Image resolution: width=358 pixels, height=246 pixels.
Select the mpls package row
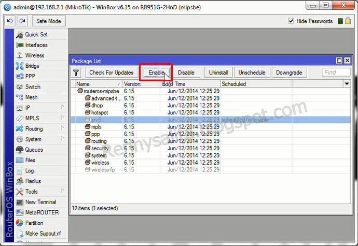pyautogui.click(x=210, y=127)
